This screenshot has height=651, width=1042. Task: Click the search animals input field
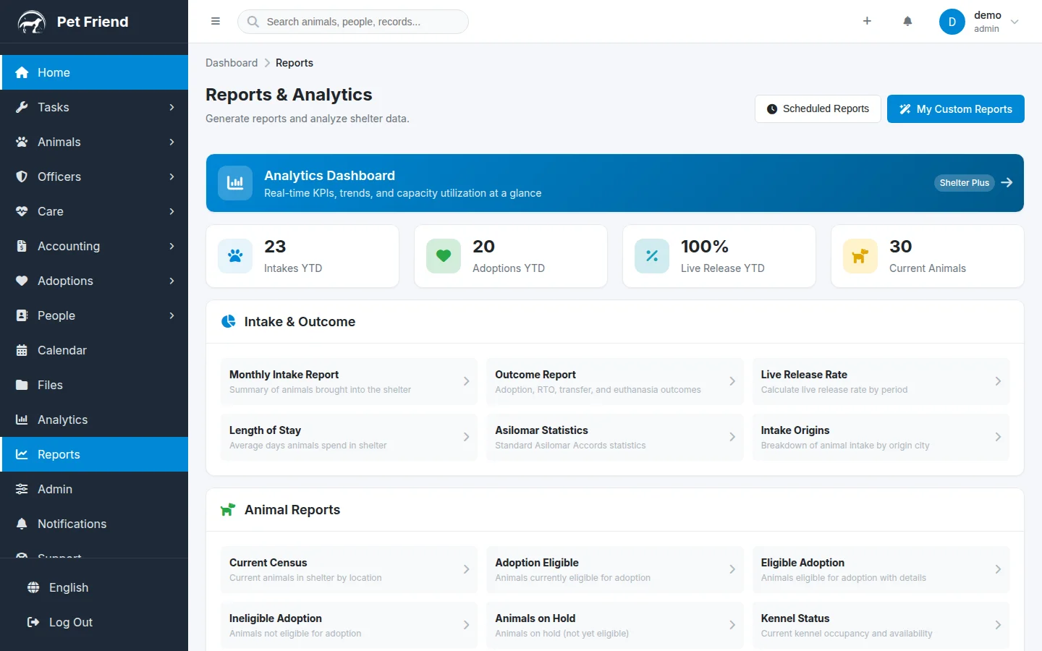point(352,21)
